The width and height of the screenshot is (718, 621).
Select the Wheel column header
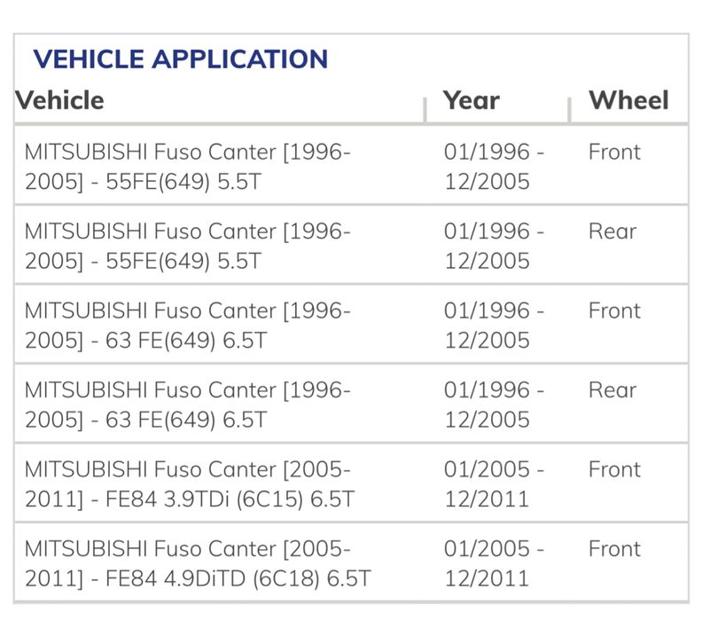click(x=628, y=100)
